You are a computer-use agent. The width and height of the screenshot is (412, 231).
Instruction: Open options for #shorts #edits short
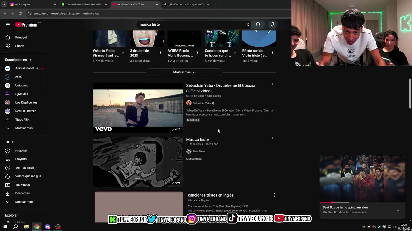click(x=123, y=52)
